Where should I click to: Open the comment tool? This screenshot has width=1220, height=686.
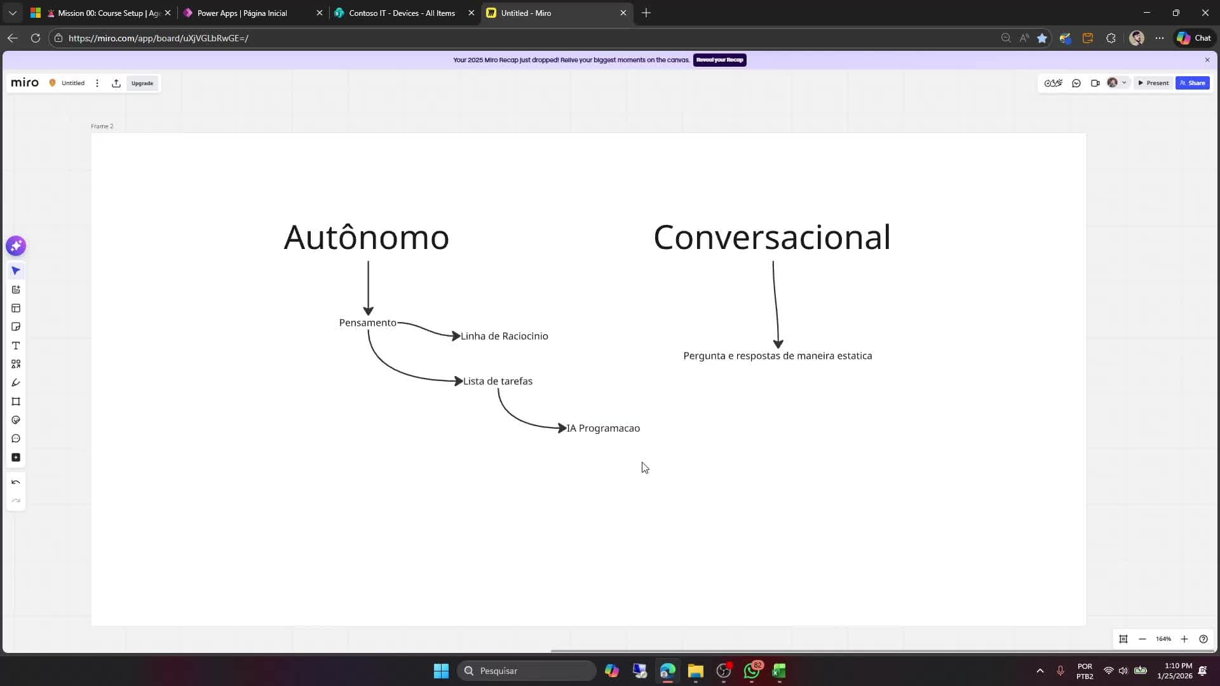16,438
